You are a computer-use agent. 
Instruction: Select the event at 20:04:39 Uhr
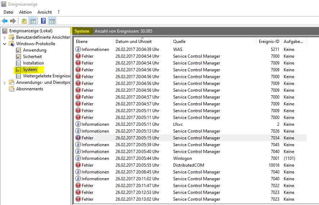click(190, 49)
